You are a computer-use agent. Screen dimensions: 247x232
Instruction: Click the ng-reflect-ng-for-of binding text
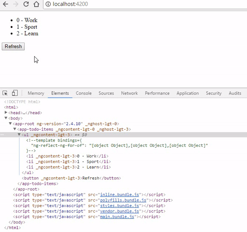tap(119, 146)
